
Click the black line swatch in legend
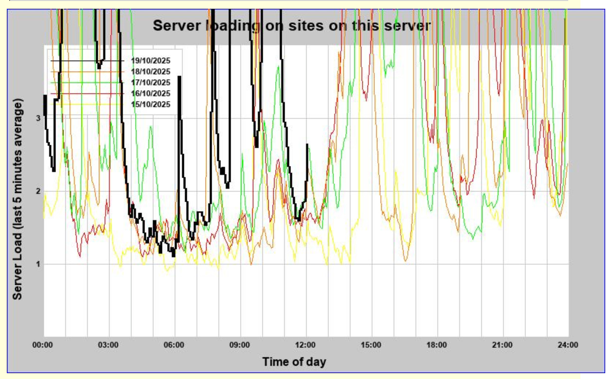[88, 61]
